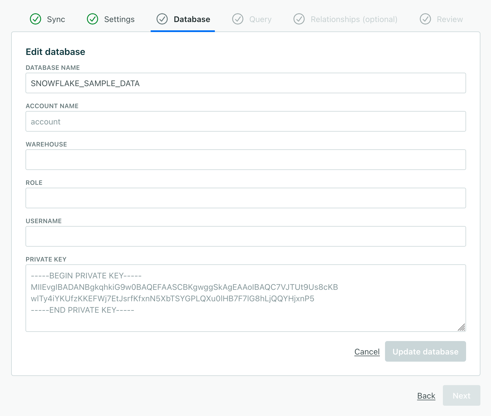Click the DATABASE NAME label
Viewport: 491px width, 416px height.
[53, 68]
